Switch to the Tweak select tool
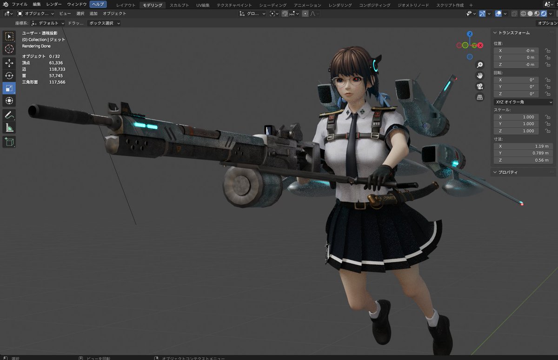Viewport: 558px width, 360px height. pyautogui.click(x=9, y=36)
